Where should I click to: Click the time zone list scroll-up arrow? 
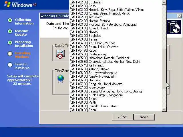[164, 3]
